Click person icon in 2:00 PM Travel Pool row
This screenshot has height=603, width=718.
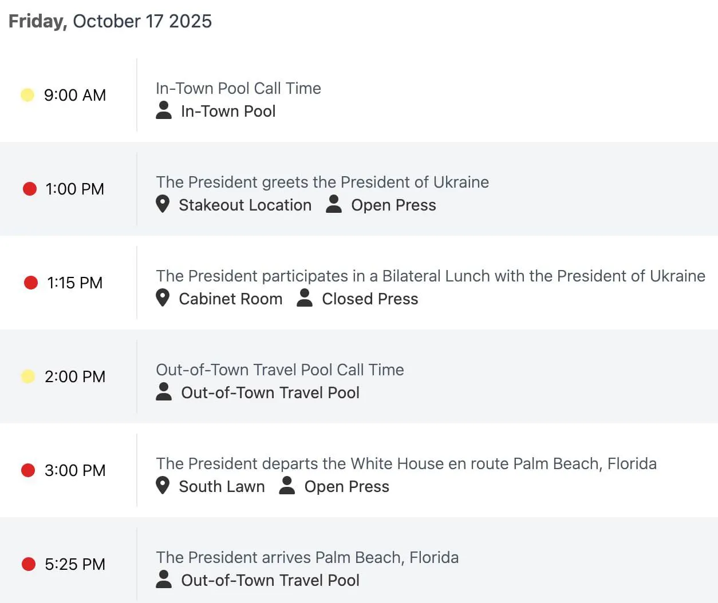tap(164, 392)
